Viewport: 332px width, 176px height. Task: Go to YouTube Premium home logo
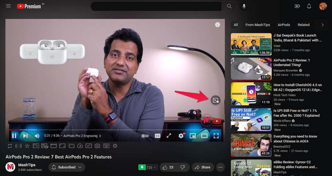pyautogui.click(x=29, y=6)
